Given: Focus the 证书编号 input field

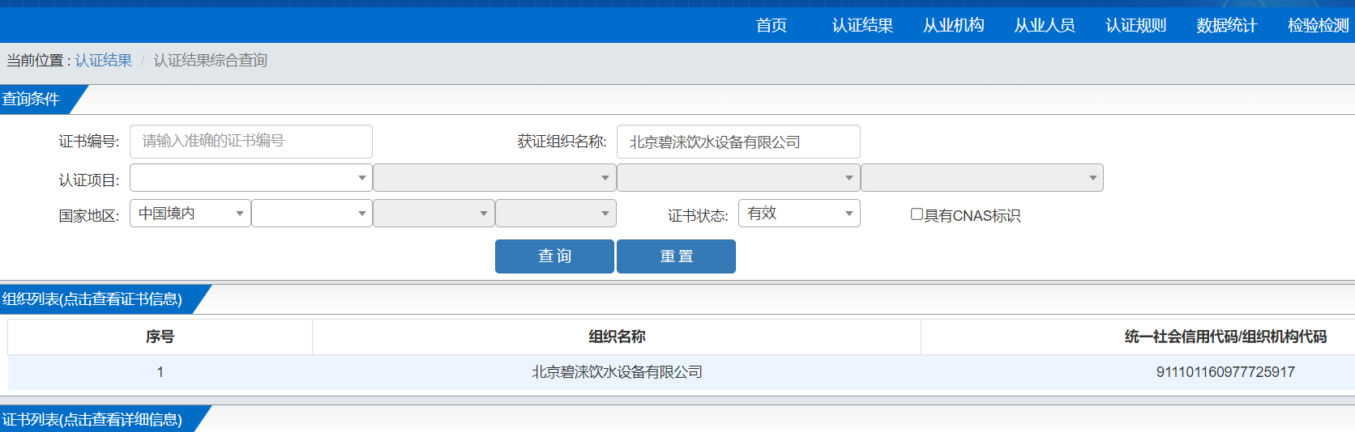Looking at the screenshot, I should tap(251, 142).
